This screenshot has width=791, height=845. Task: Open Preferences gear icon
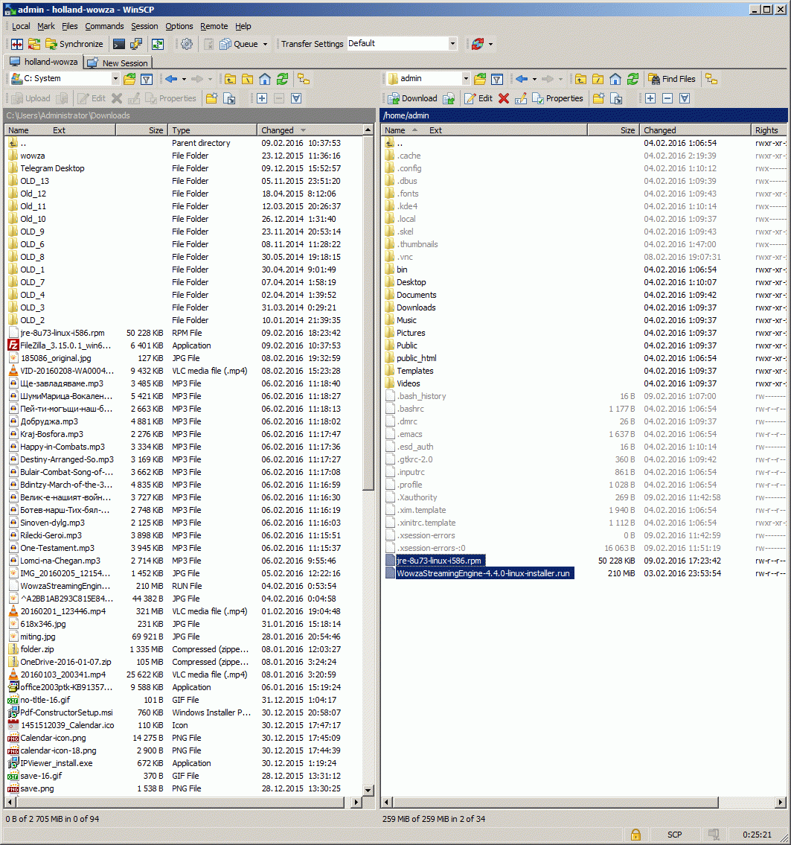(186, 44)
